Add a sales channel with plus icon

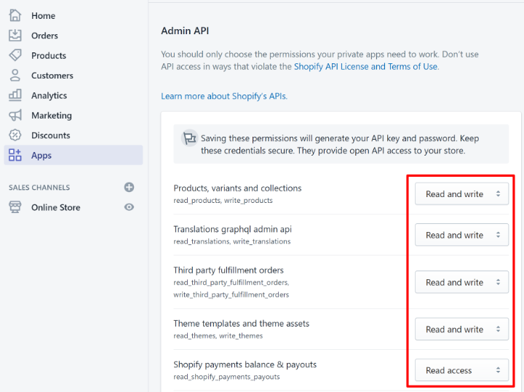point(129,187)
